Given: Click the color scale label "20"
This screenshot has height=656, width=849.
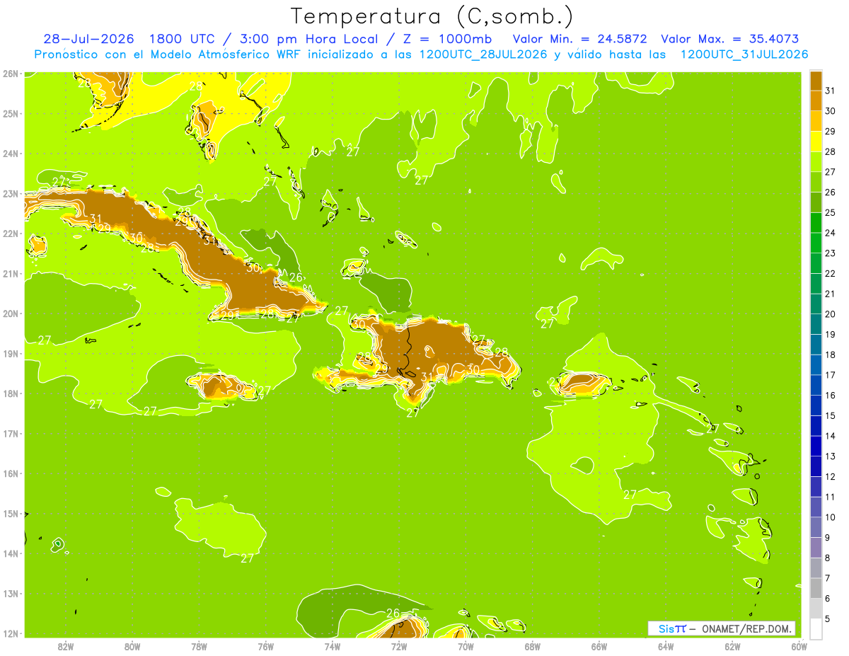Looking at the screenshot, I should pos(830,314).
